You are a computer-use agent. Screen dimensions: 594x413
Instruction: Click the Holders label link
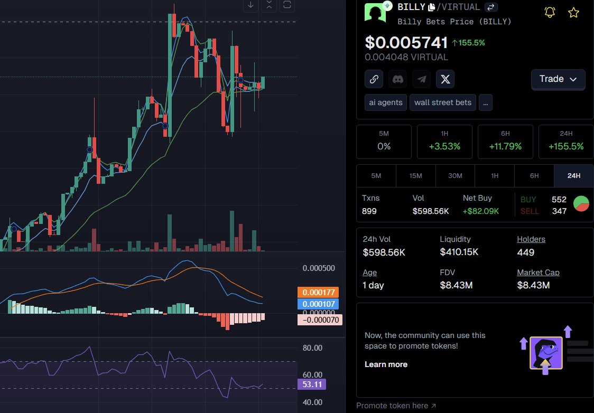point(531,239)
